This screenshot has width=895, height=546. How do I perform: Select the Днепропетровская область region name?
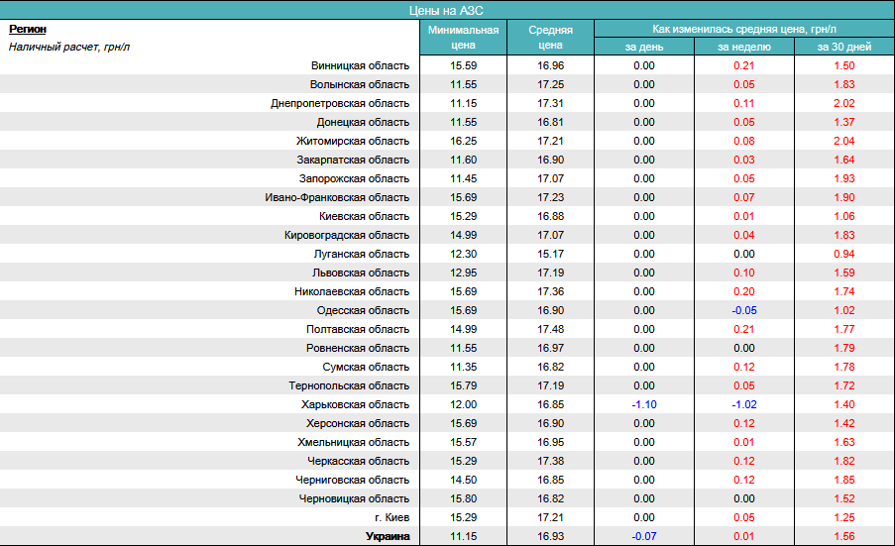coord(339,103)
